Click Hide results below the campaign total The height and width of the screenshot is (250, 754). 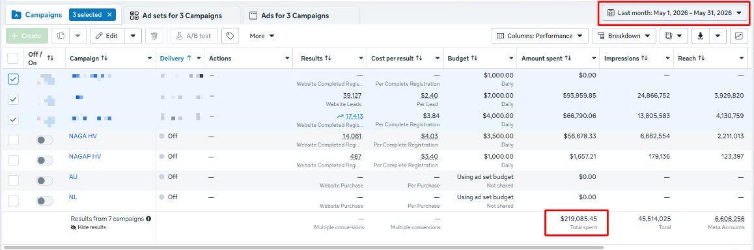click(x=88, y=227)
